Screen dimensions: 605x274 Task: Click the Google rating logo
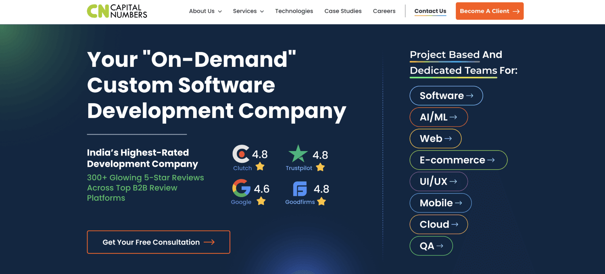[x=241, y=188]
